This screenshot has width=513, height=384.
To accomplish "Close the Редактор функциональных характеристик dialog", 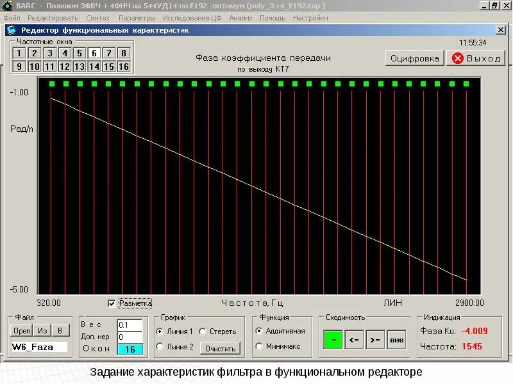I will (501, 30).
